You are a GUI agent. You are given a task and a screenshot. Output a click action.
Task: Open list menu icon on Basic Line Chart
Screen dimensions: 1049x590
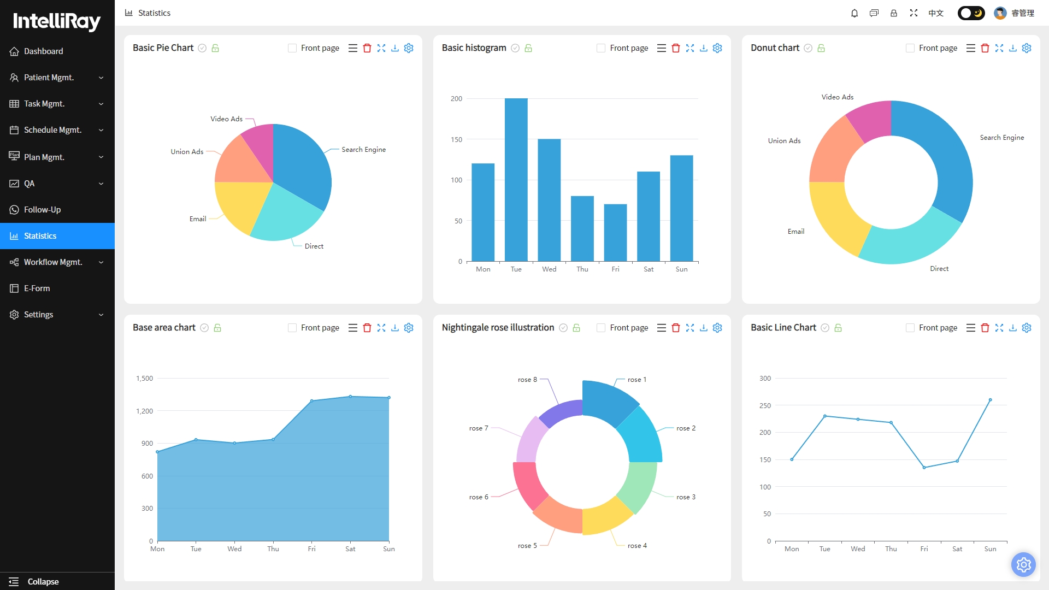[x=971, y=328]
